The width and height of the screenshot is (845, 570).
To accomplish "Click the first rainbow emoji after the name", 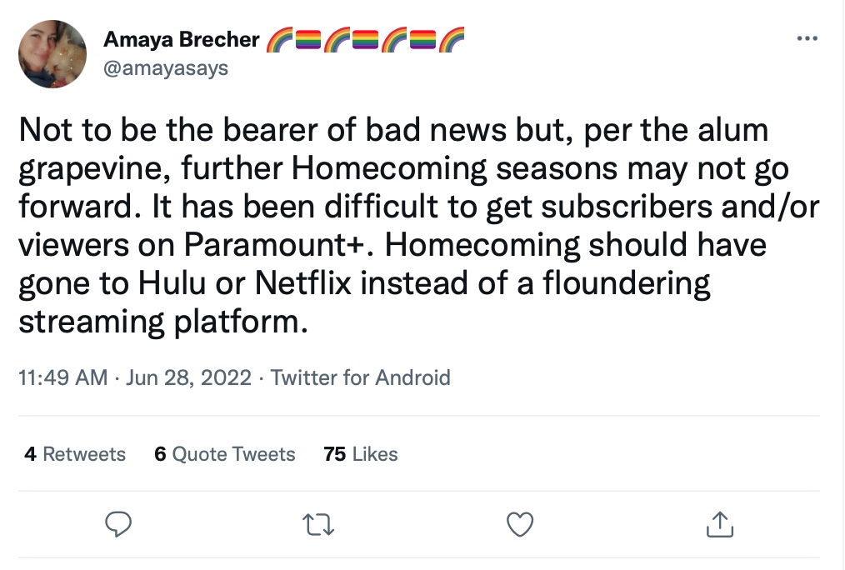I will pyautogui.click(x=280, y=39).
